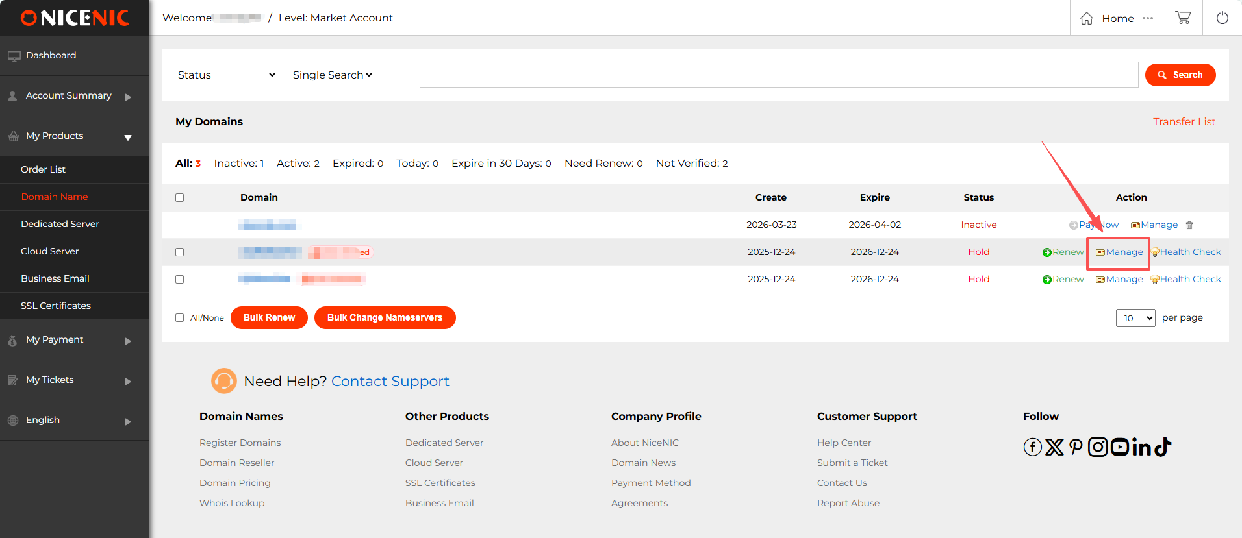The width and height of the screenshot is (1242, 538).
Task: Delete the inactive domain via trash icon
Action: (x=1189, y=225)
